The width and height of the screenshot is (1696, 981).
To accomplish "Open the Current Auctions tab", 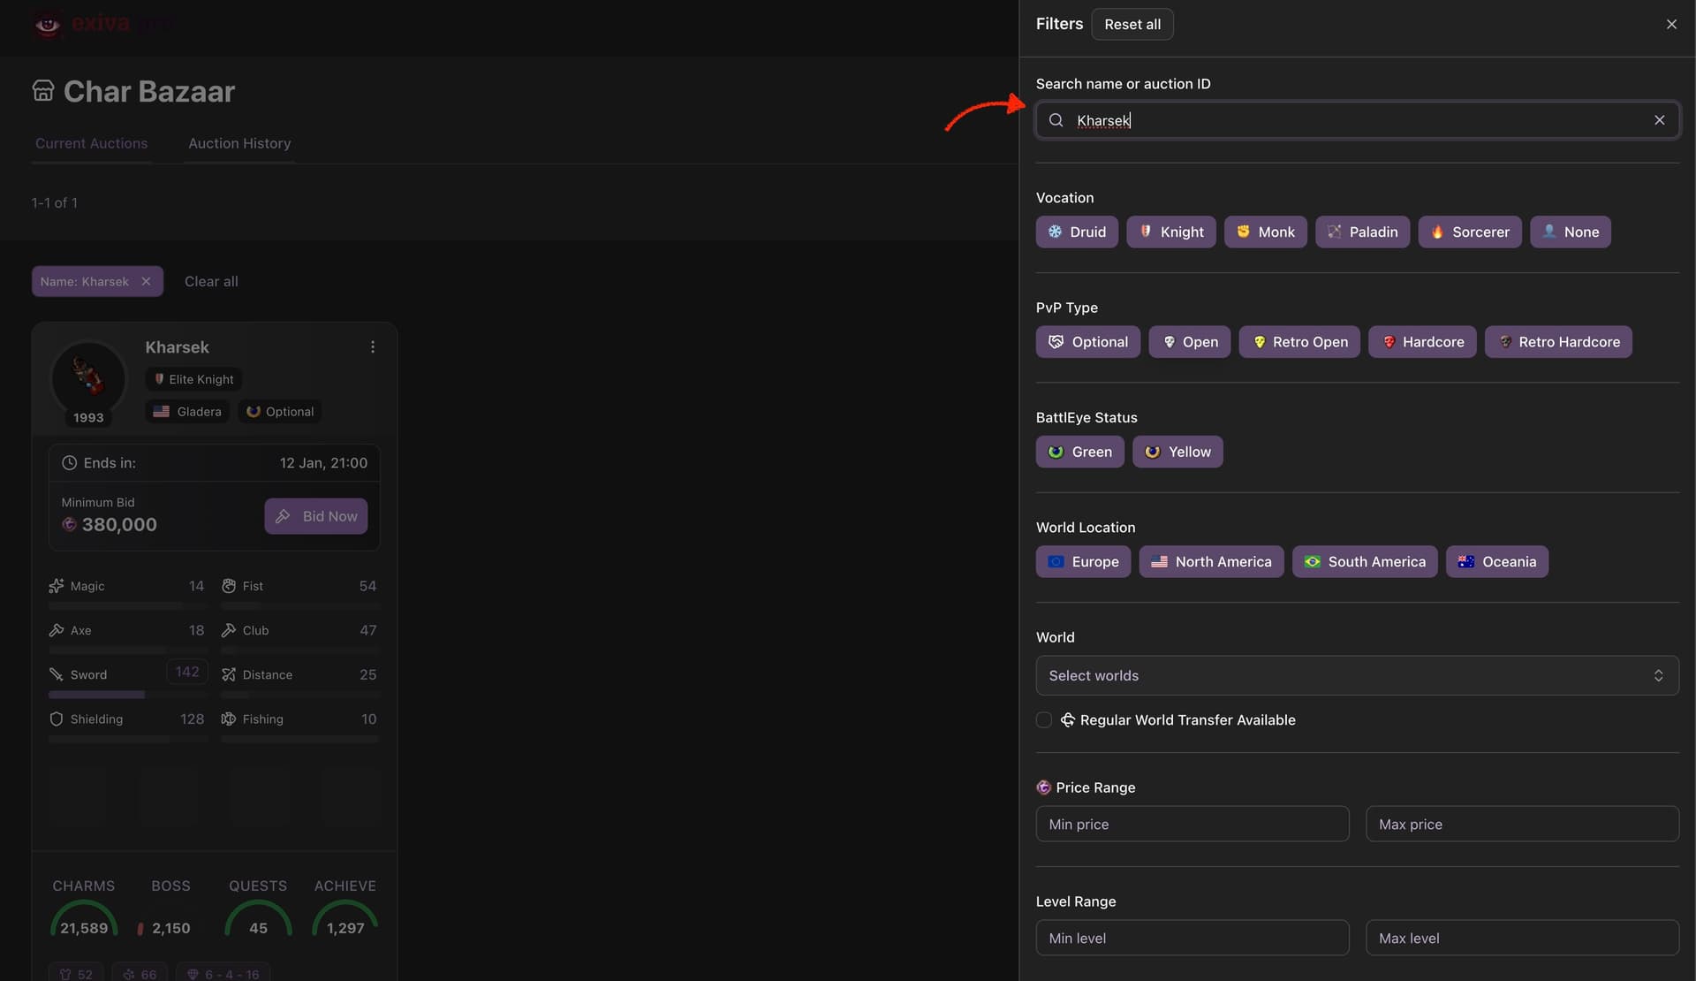I will [91, 143].
